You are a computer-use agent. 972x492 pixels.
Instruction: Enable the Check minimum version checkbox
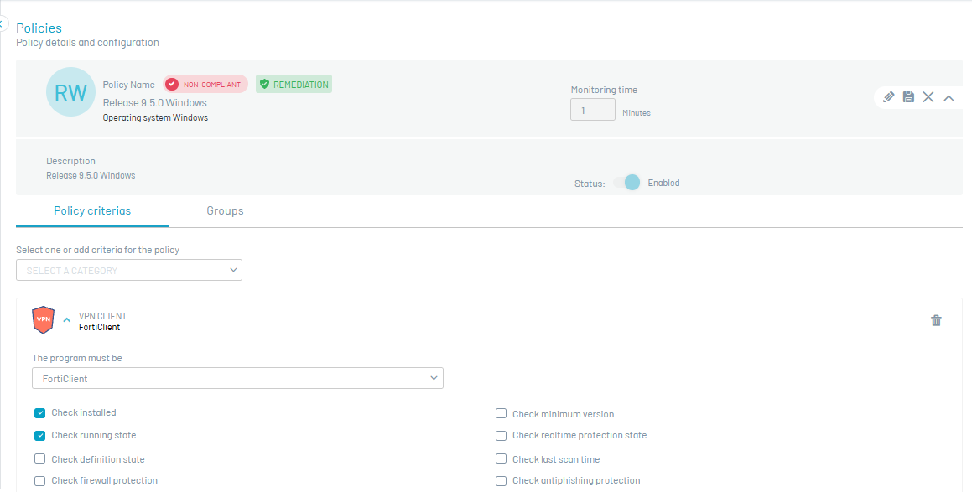pyautogui.click(x=502, y=414)
